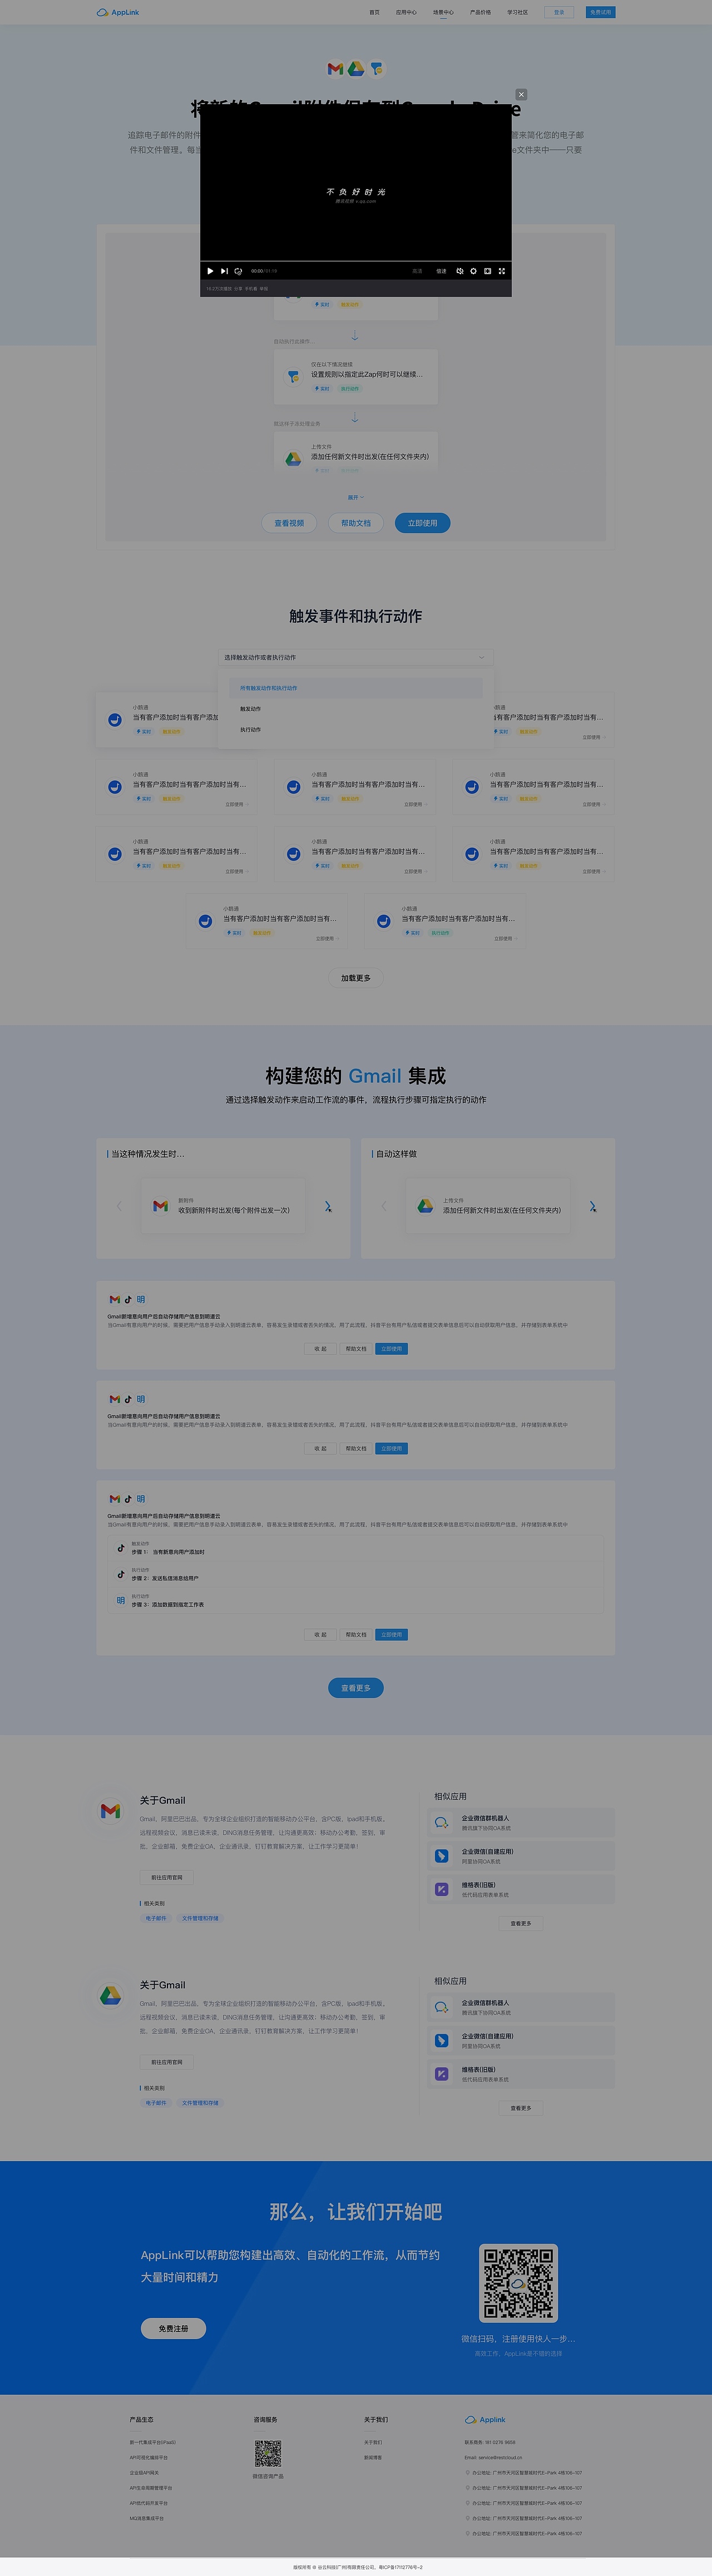This screenshot has width=712, height=2576.
Task: Show previous action in 自动这样做 carousel
Action: click(384, 1206)
